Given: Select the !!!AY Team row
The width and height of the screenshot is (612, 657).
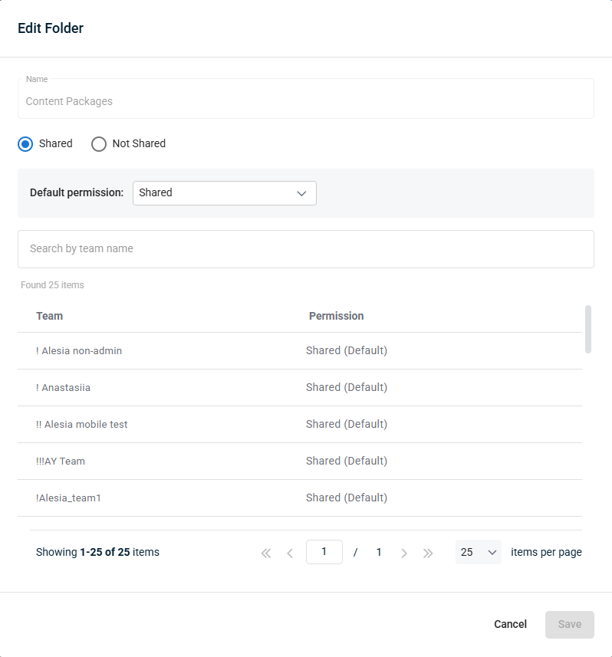Looking at the screenshot, I should [x=61, y=462].
